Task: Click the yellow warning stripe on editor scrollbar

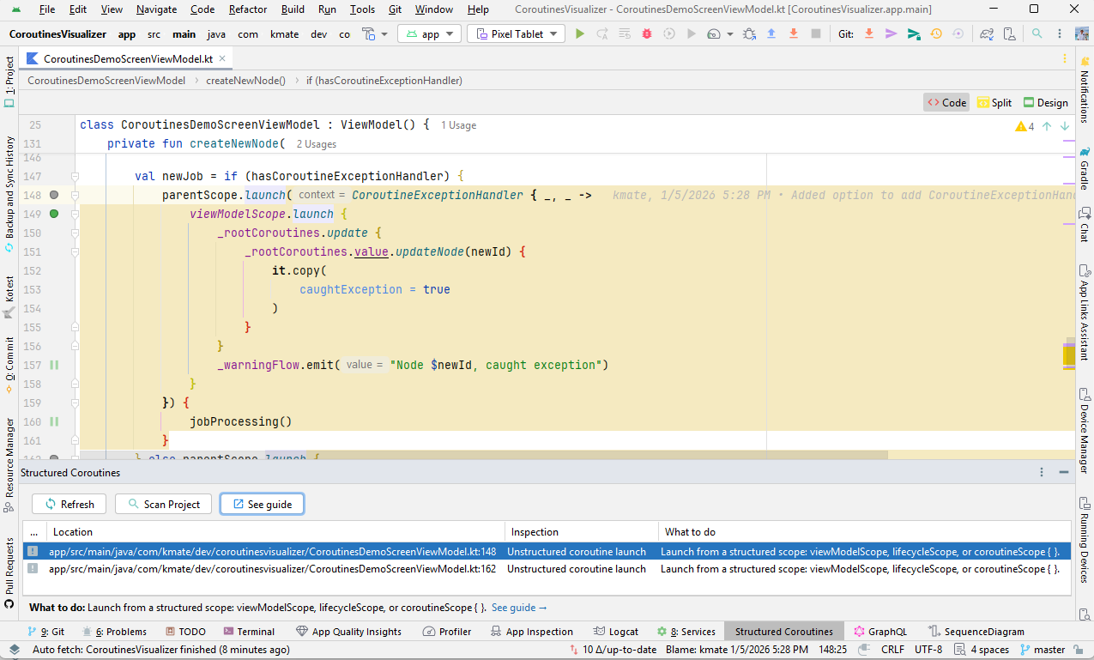Action: pos(1069,354)
